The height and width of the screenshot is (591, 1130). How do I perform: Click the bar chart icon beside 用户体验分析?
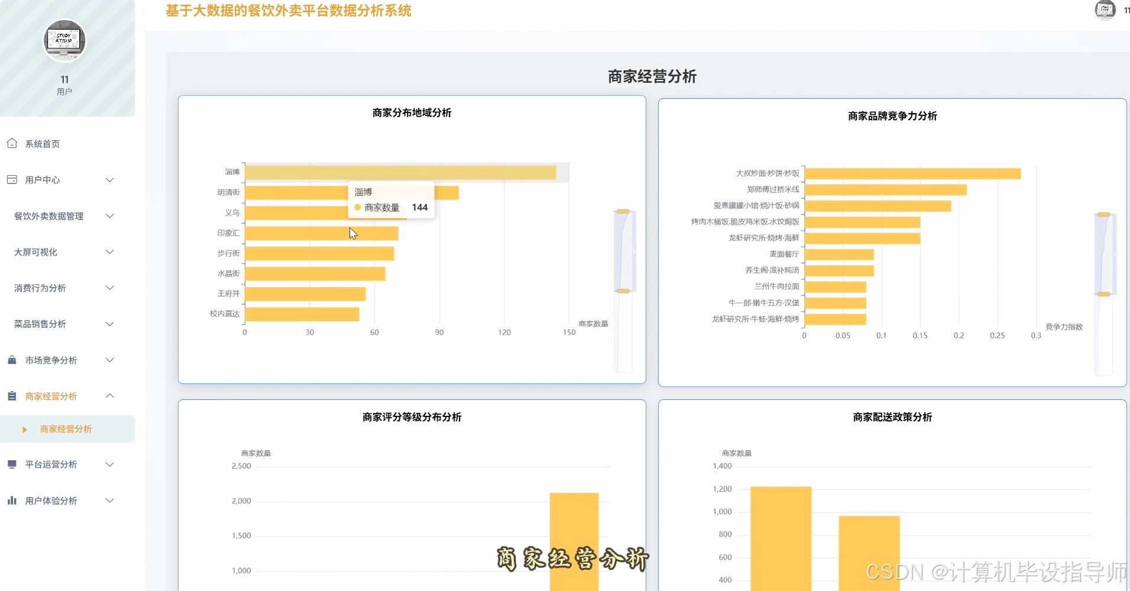pyautogui.click(x=12, y=500)
